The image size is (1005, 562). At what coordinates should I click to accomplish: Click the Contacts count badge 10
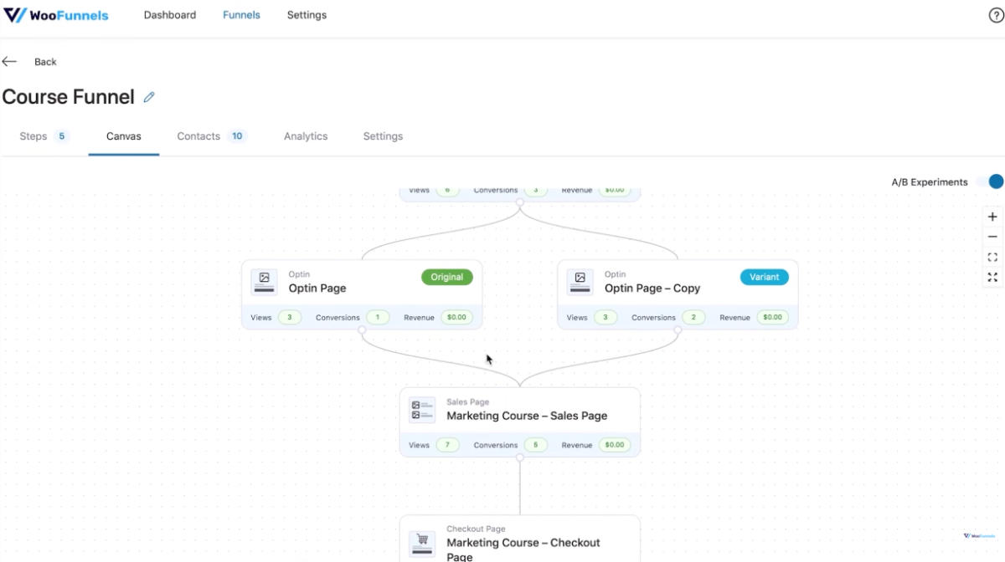[237, 136]
